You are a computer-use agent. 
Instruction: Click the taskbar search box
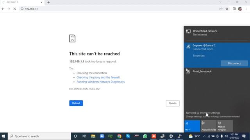pos(39,136)
